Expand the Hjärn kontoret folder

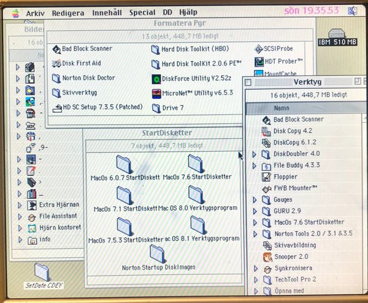(20, 228)
